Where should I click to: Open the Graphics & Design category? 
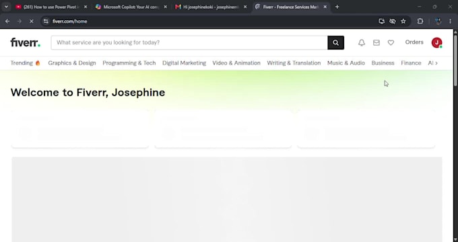click(x=72, y=63)
